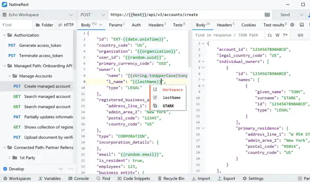The image size is (310, 182).
Task: Switch to the request Params tab
Action: coord(117,25)
